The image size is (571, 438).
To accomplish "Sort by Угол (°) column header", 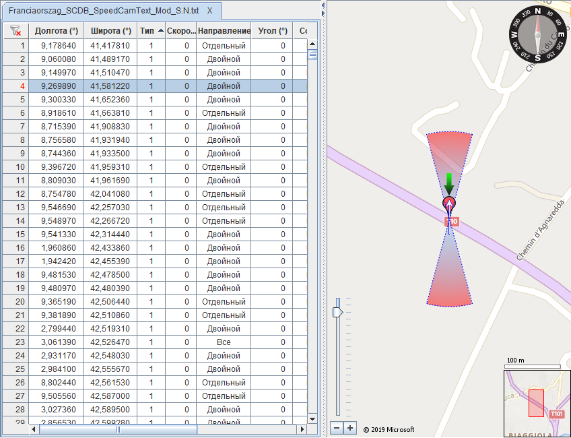I will (x=273, y=31).
